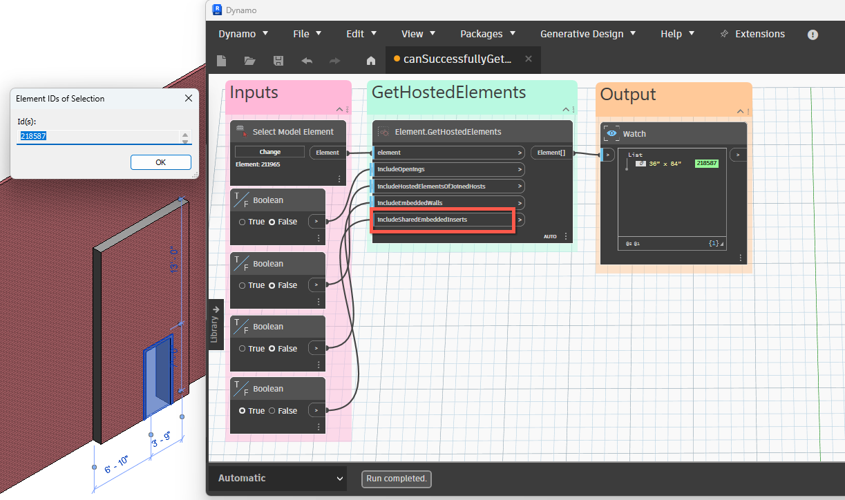This screenshot has height=500, width=845.
Task: Open the notifications alert icon
Action: (813, 35)
